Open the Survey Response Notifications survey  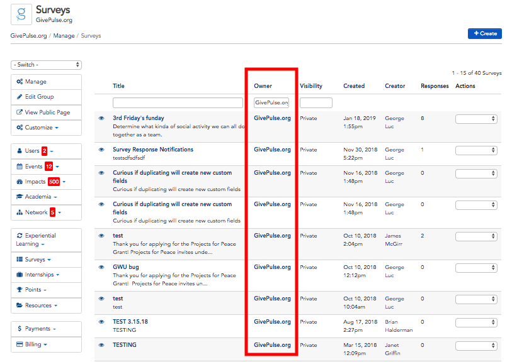(x=153, y=150)
